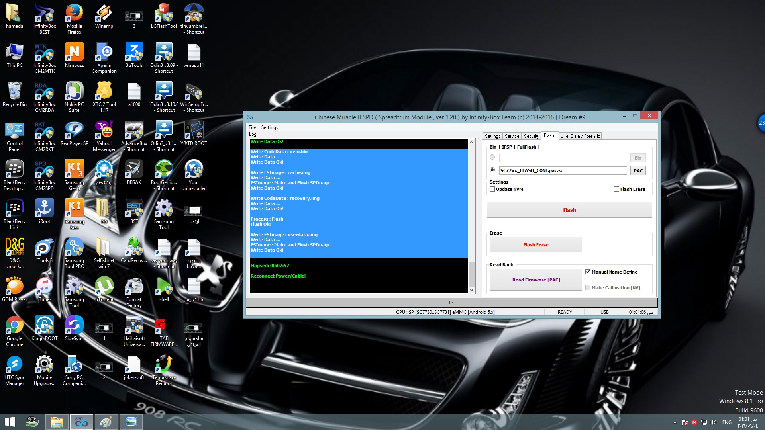Viewport: 765px width, 430px height.
Task: Launch the Y&TD ROOT desktop icon
Action: click(x=194, y=133)
